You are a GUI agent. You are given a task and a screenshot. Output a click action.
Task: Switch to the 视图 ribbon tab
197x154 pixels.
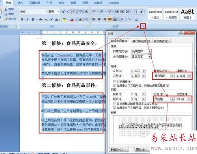click(85, 3)
